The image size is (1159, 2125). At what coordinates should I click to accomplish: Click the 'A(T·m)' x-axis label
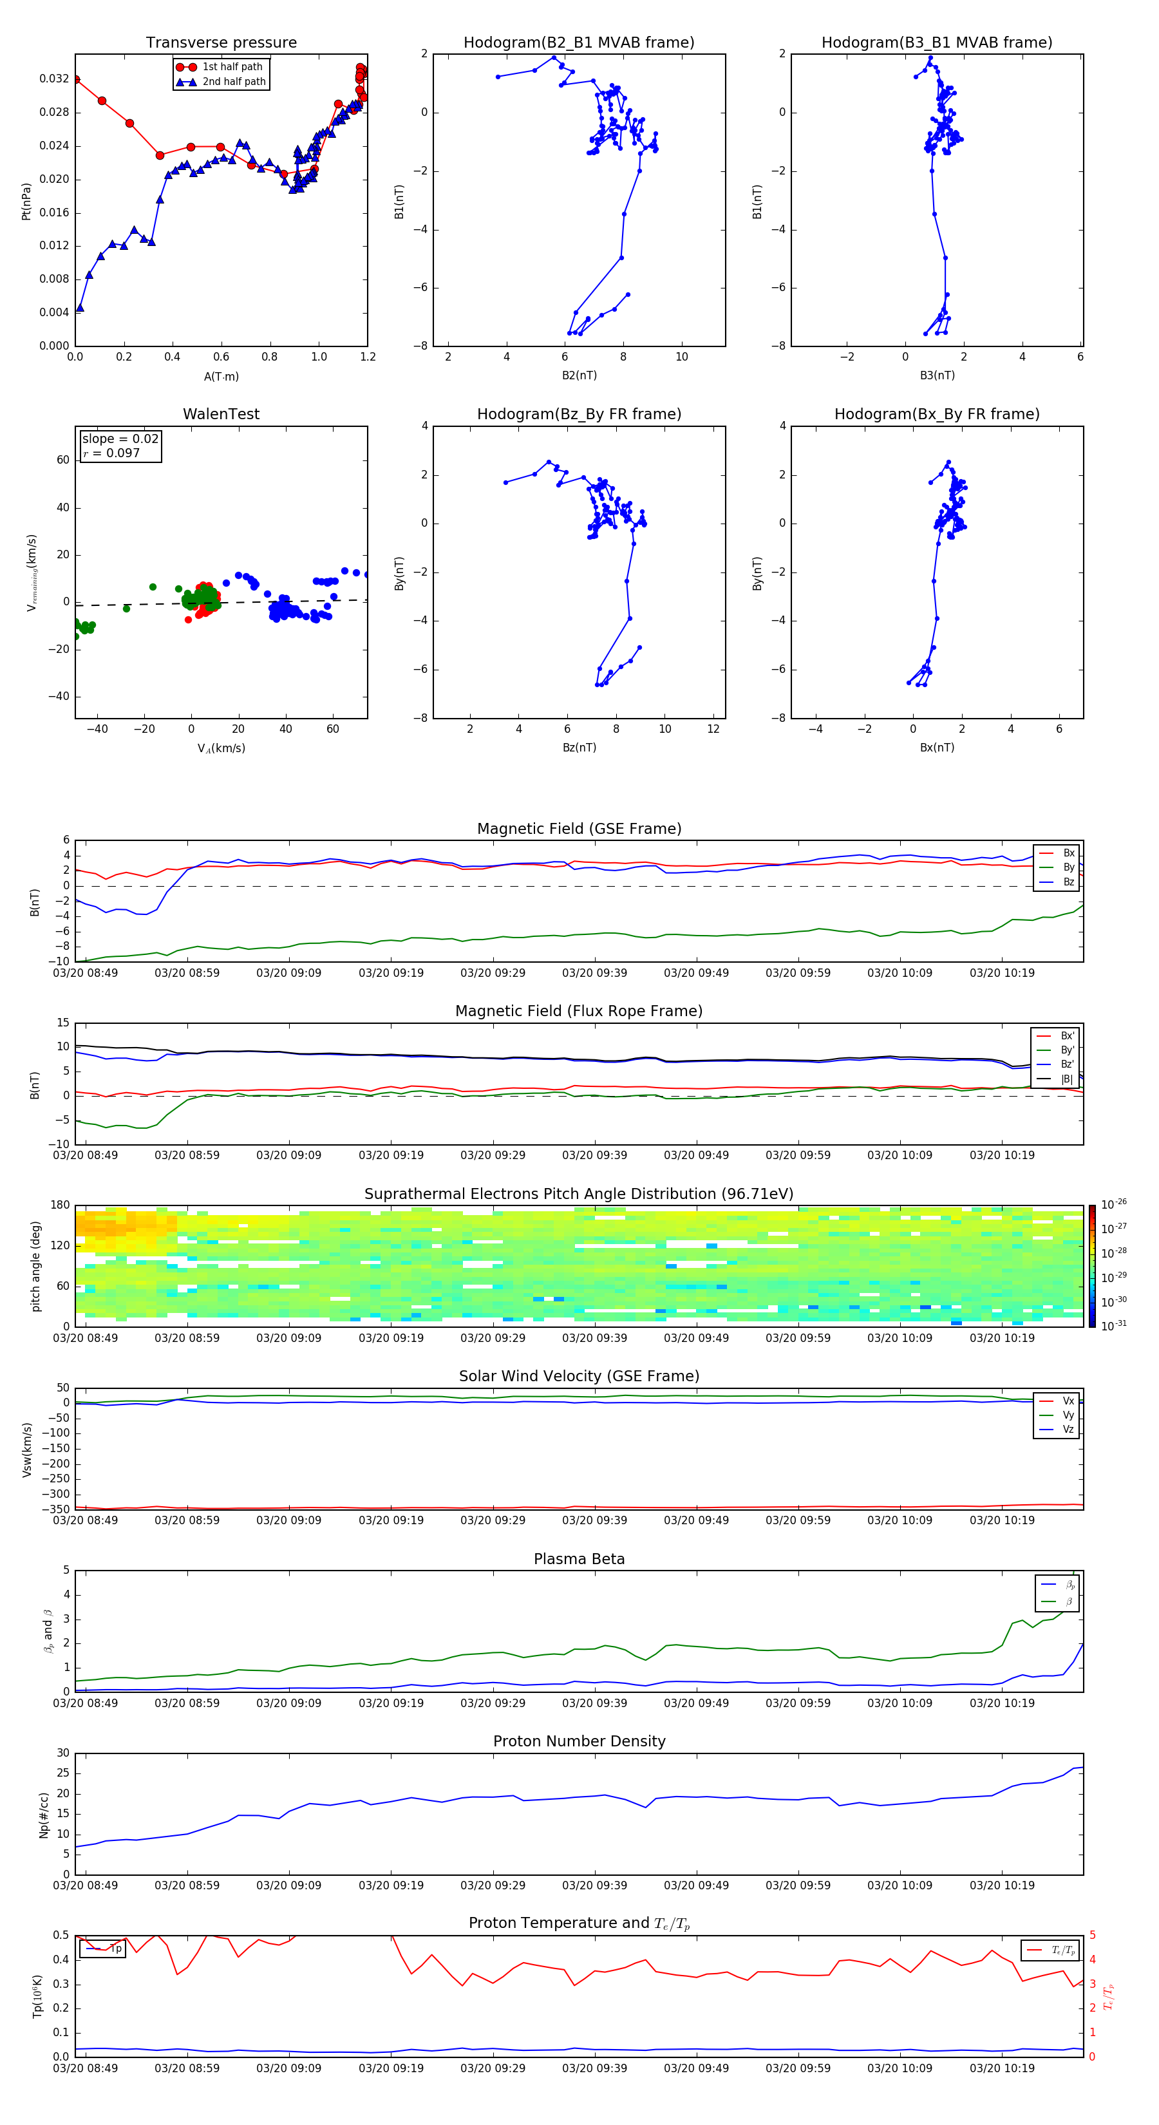coord(221,377)
